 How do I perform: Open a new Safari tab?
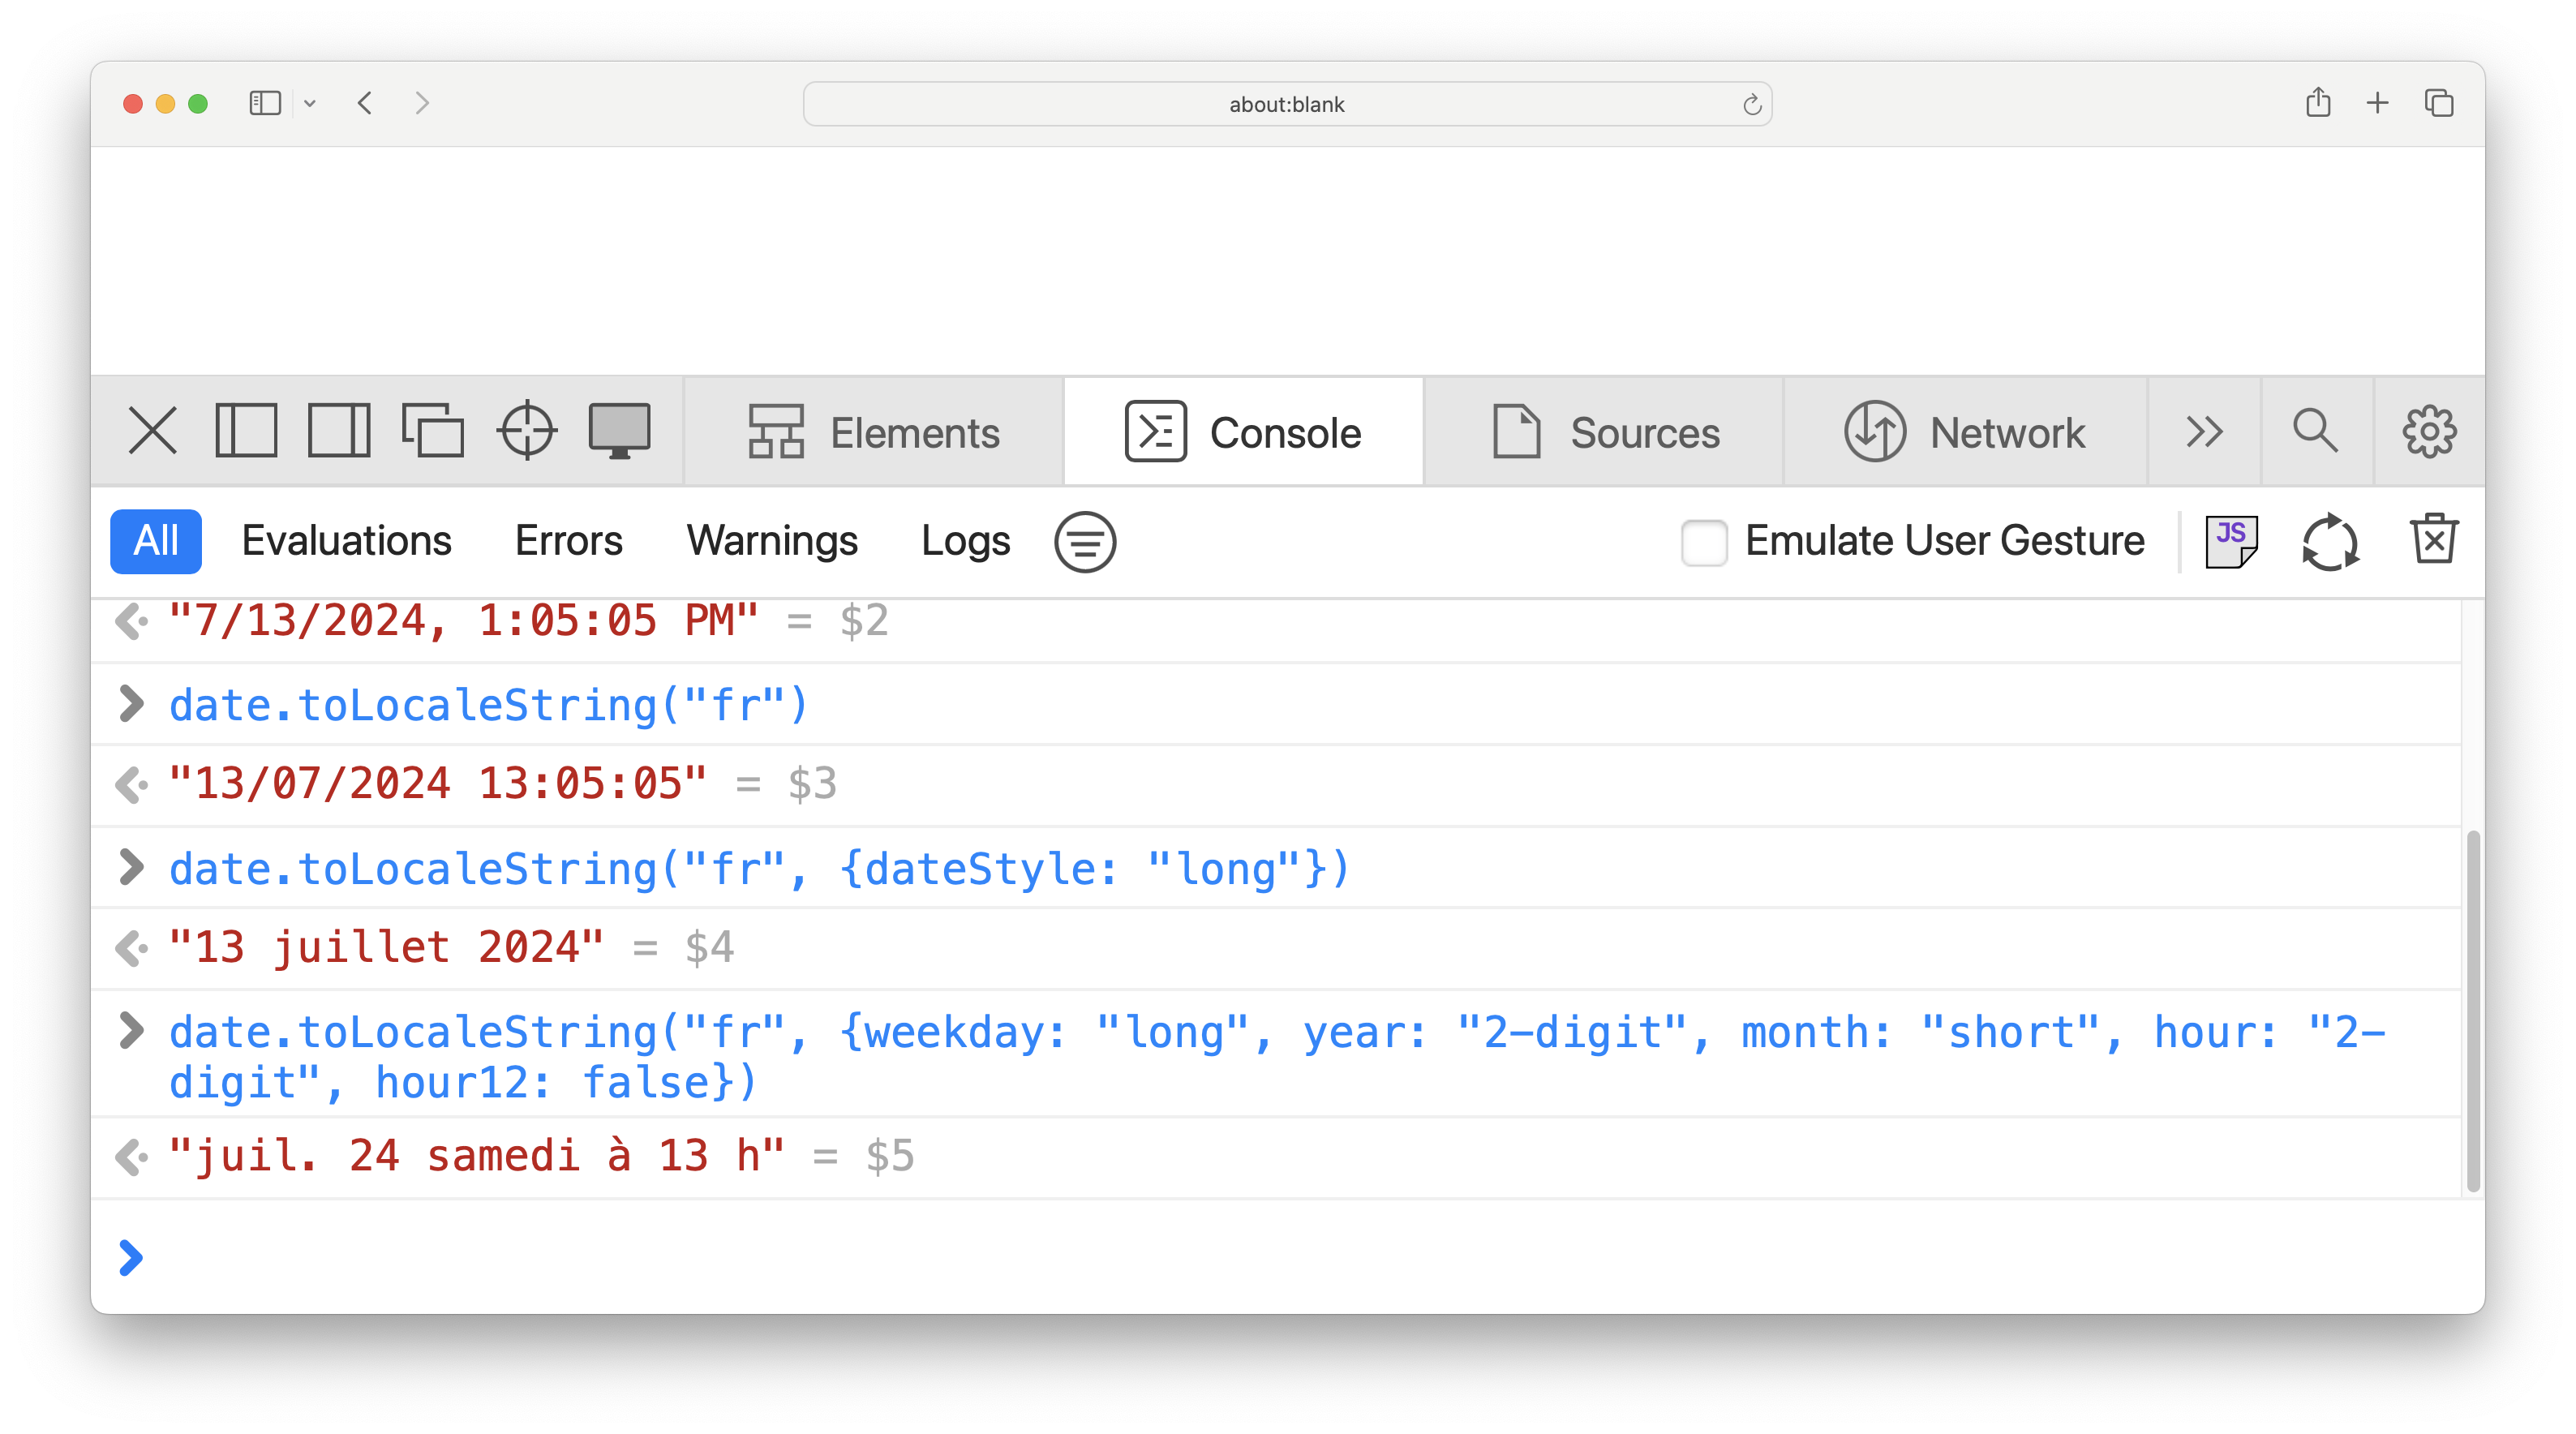(x=2378, y=102)
